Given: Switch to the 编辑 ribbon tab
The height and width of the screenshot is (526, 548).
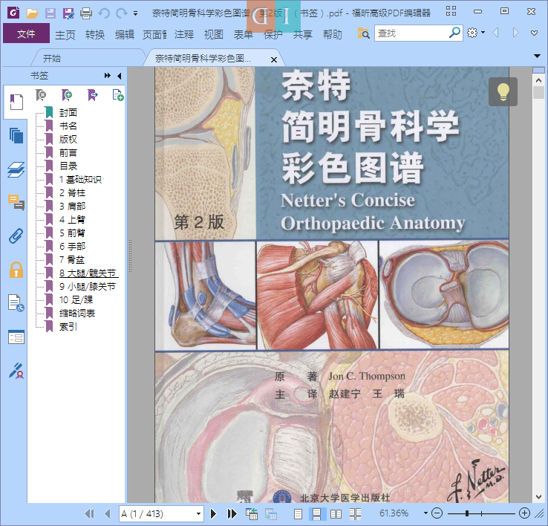Looking at the screenshot, I should 125,34.
